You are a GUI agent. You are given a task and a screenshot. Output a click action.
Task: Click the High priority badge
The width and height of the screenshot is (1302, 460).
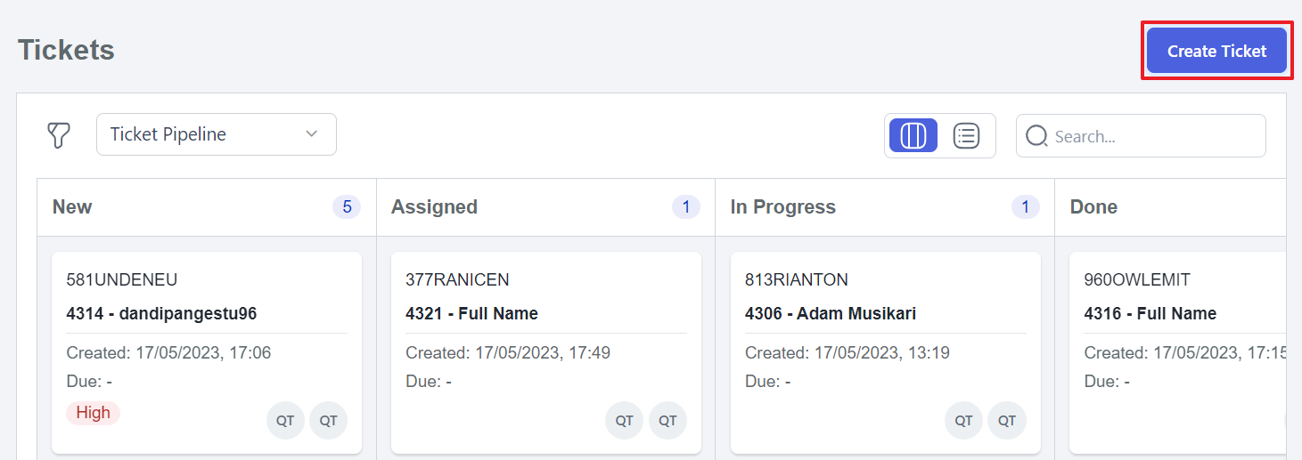click(x=93, y=412)
